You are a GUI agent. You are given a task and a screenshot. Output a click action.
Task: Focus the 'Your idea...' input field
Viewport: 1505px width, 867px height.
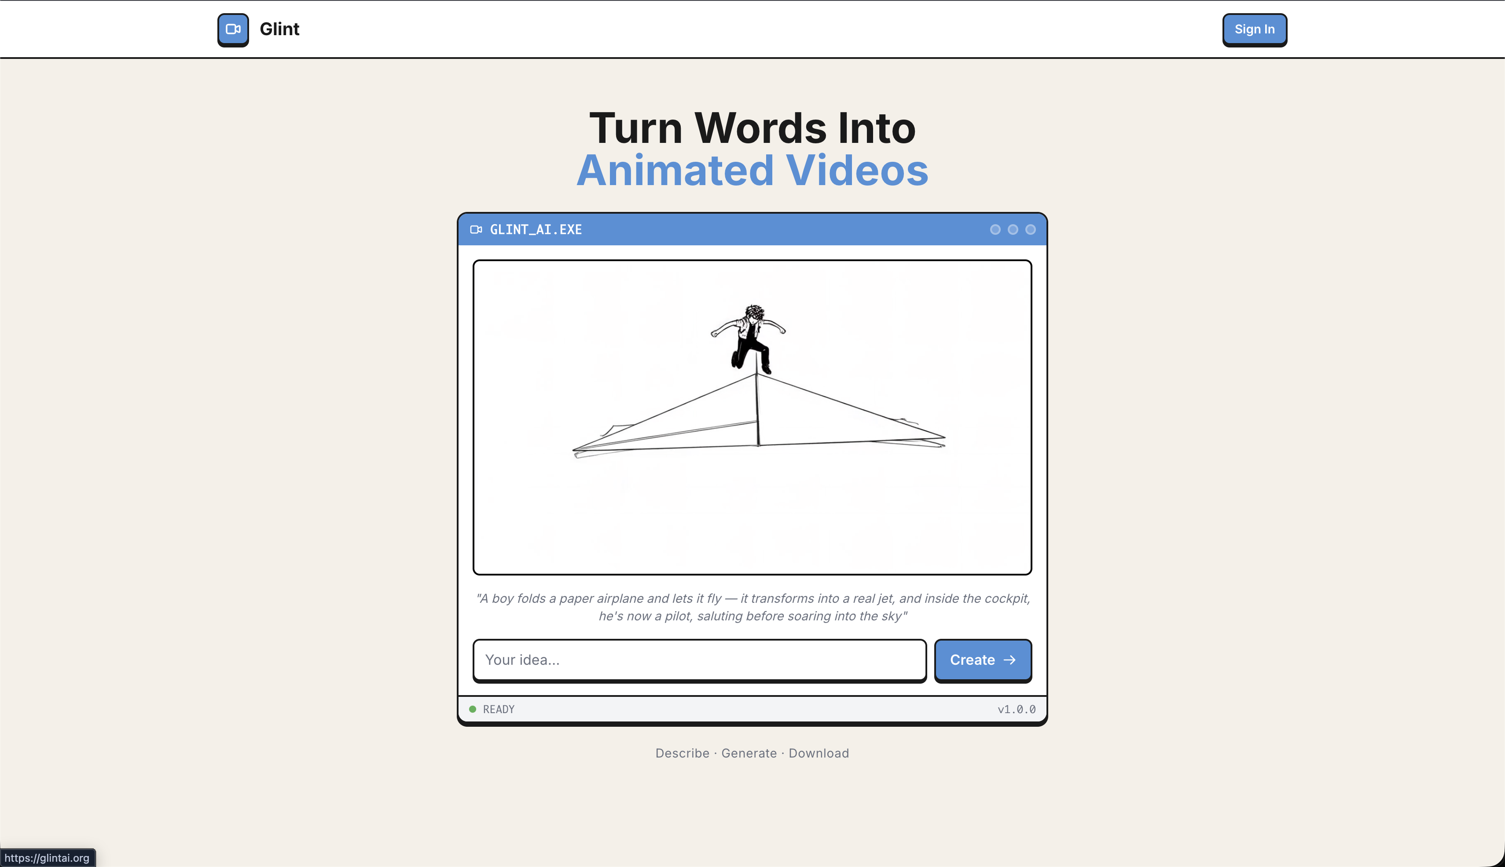point(699,660)
